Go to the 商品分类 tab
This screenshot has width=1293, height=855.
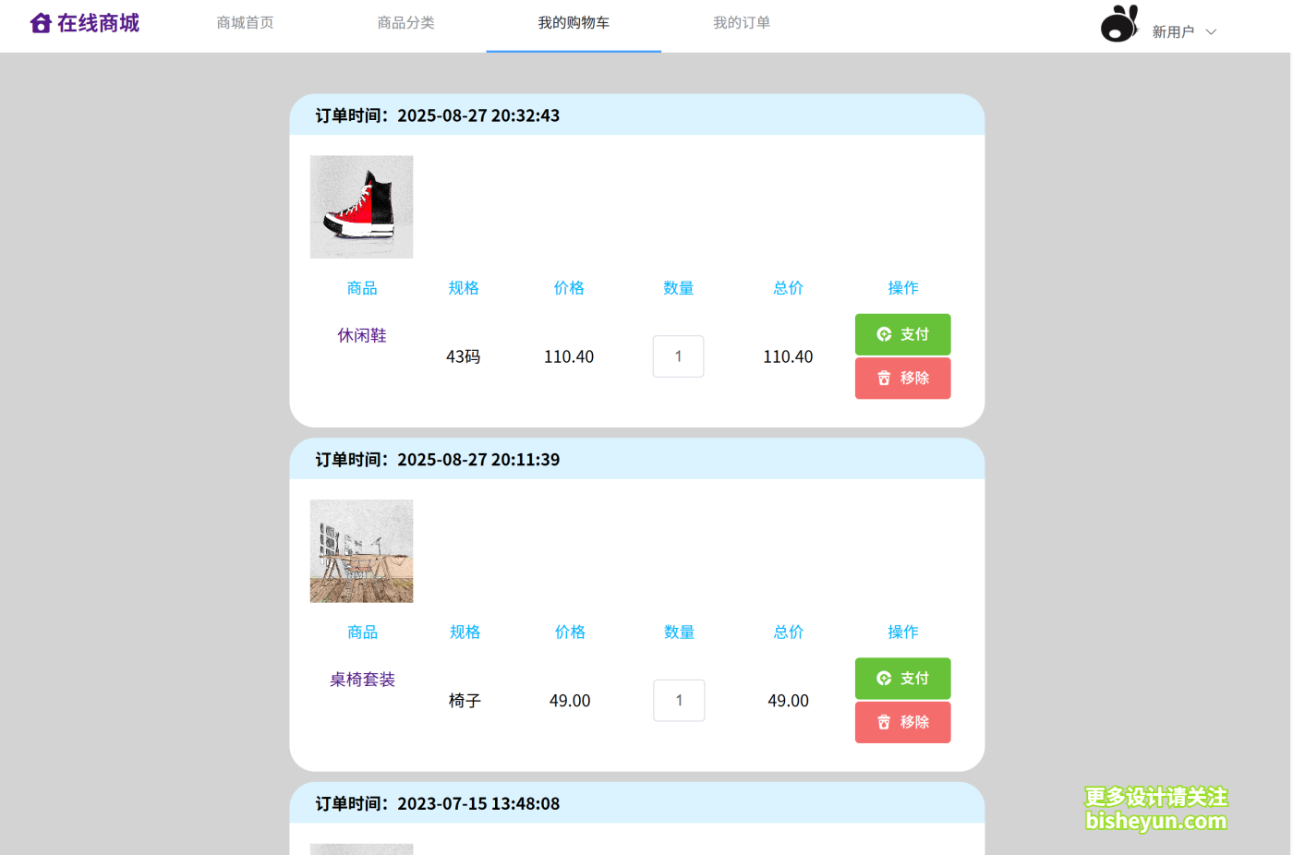pyautogui.click(x=405, y=23)
